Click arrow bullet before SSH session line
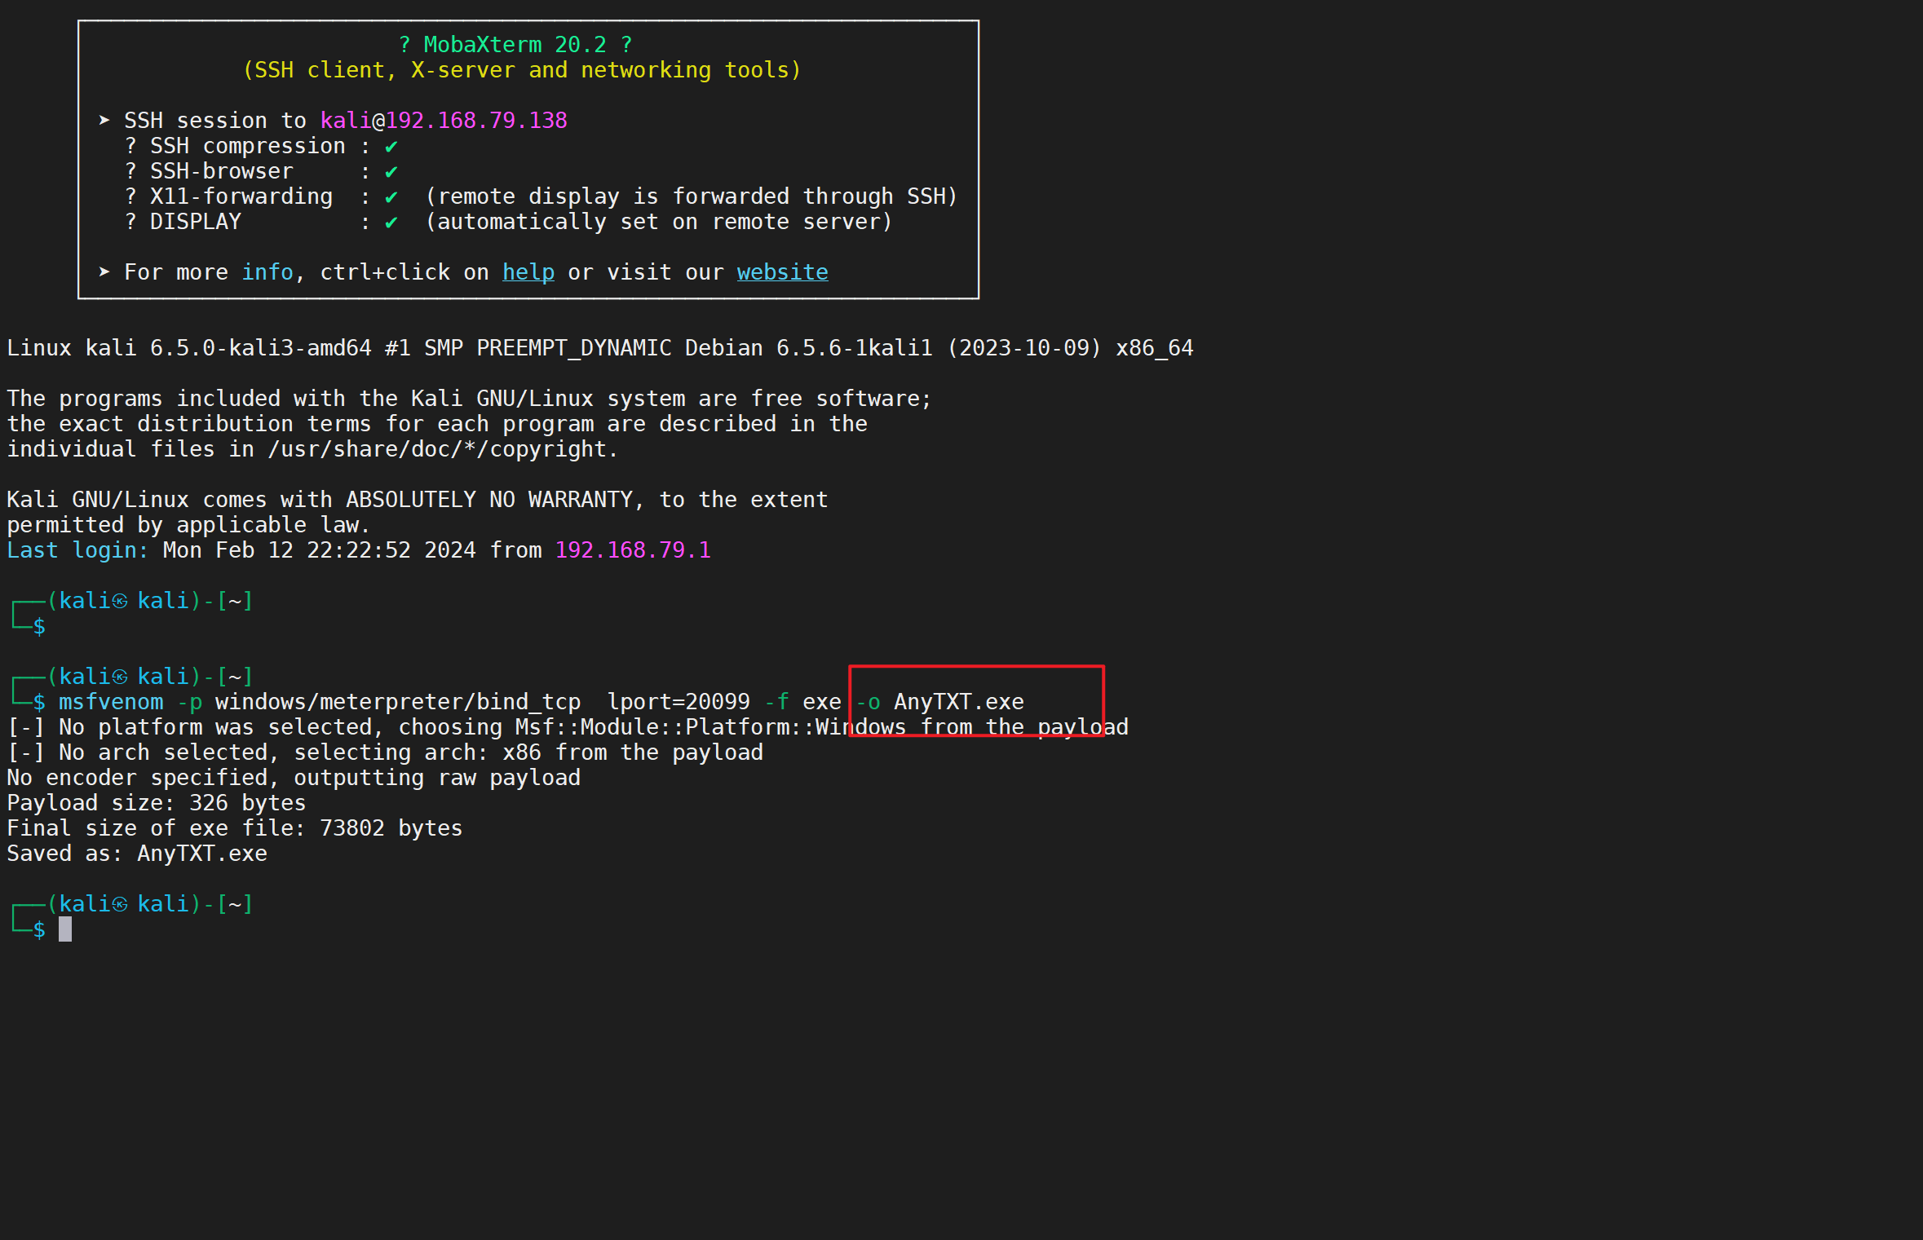The height and width of the screenshot is (1240, 1923). (x=104, y=121)
